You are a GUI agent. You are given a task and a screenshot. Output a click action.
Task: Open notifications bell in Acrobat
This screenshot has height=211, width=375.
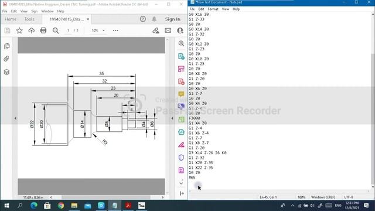click(154, 19)
